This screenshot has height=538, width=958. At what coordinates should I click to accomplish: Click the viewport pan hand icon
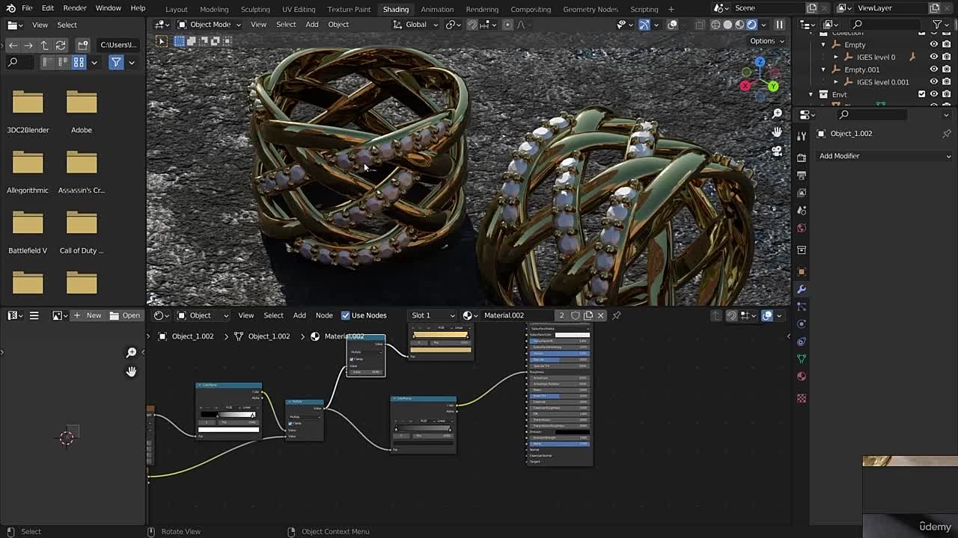pyautogui.click(x=777, y=132)
